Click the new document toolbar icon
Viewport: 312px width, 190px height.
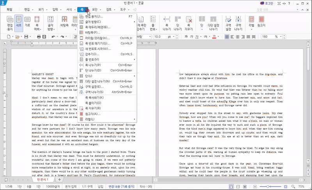9,37
